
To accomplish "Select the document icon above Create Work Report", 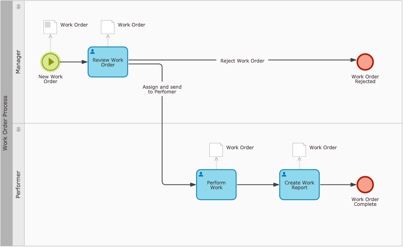I will [299, 150].
